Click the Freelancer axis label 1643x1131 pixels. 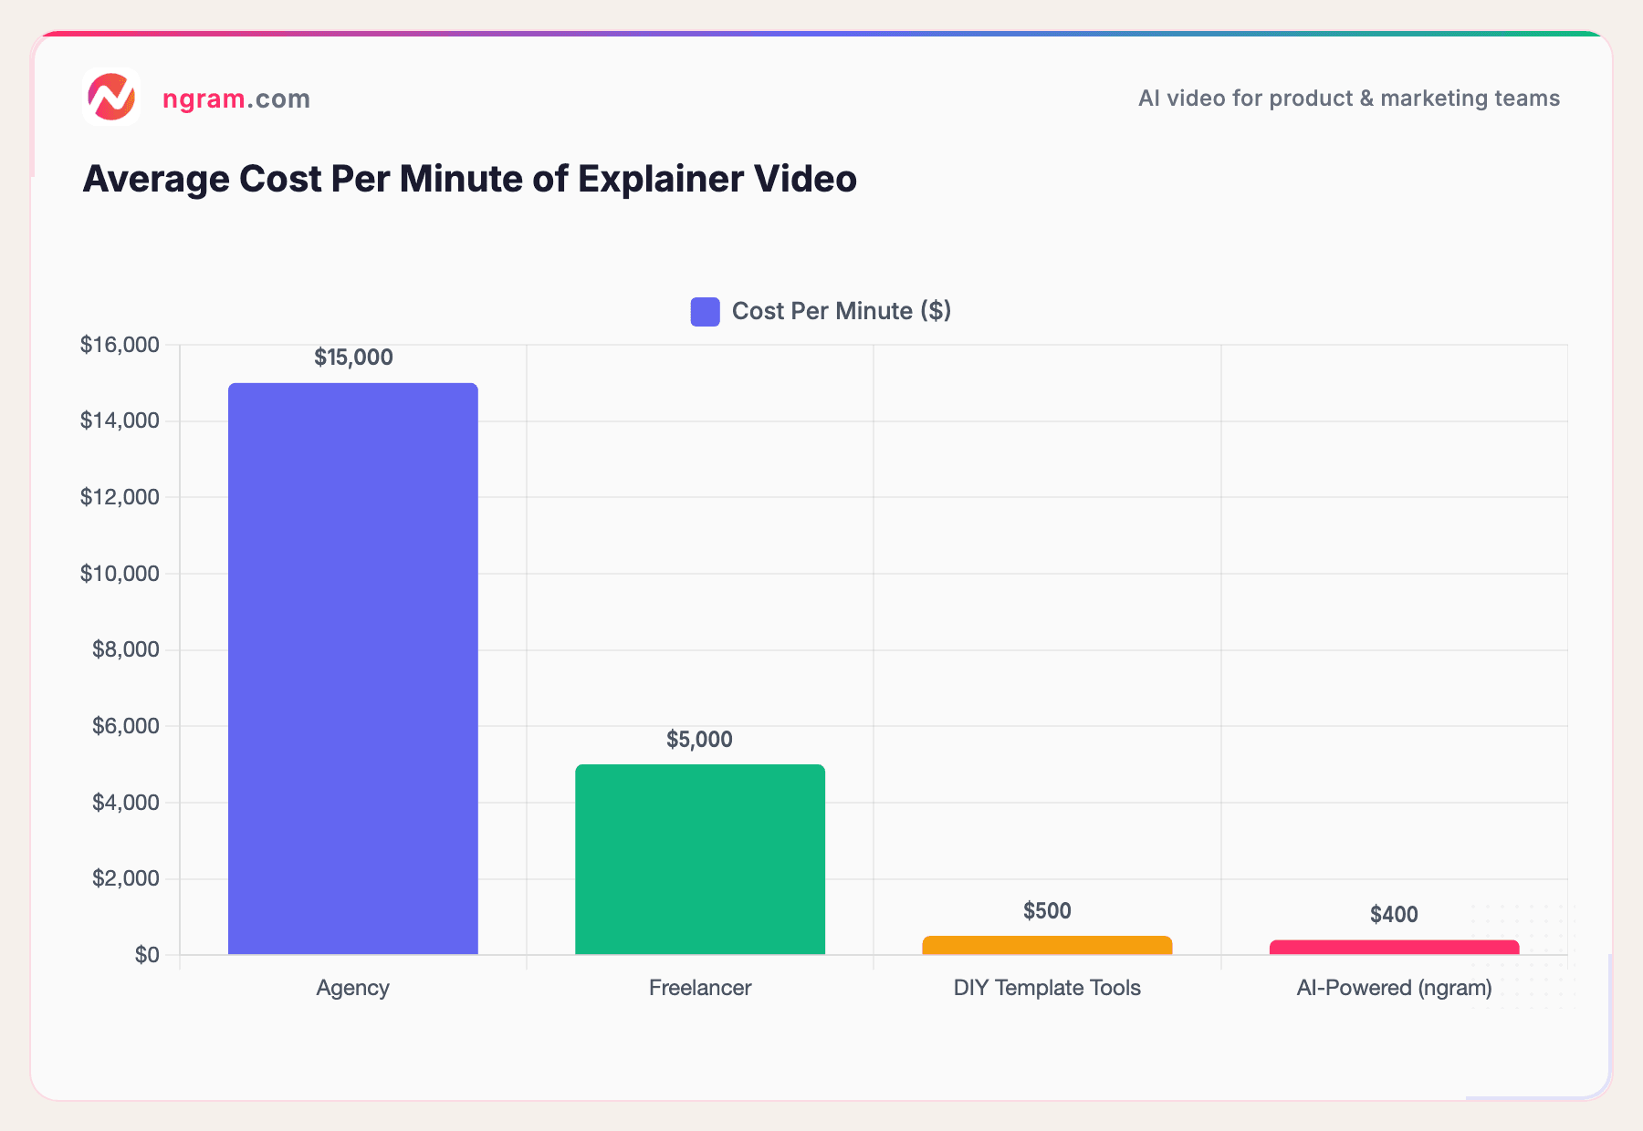699,988
